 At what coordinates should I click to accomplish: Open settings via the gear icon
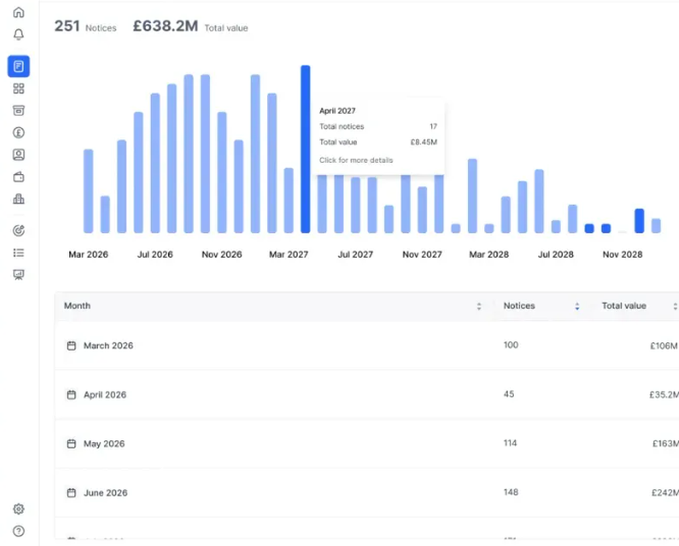[x=18, y=509]
